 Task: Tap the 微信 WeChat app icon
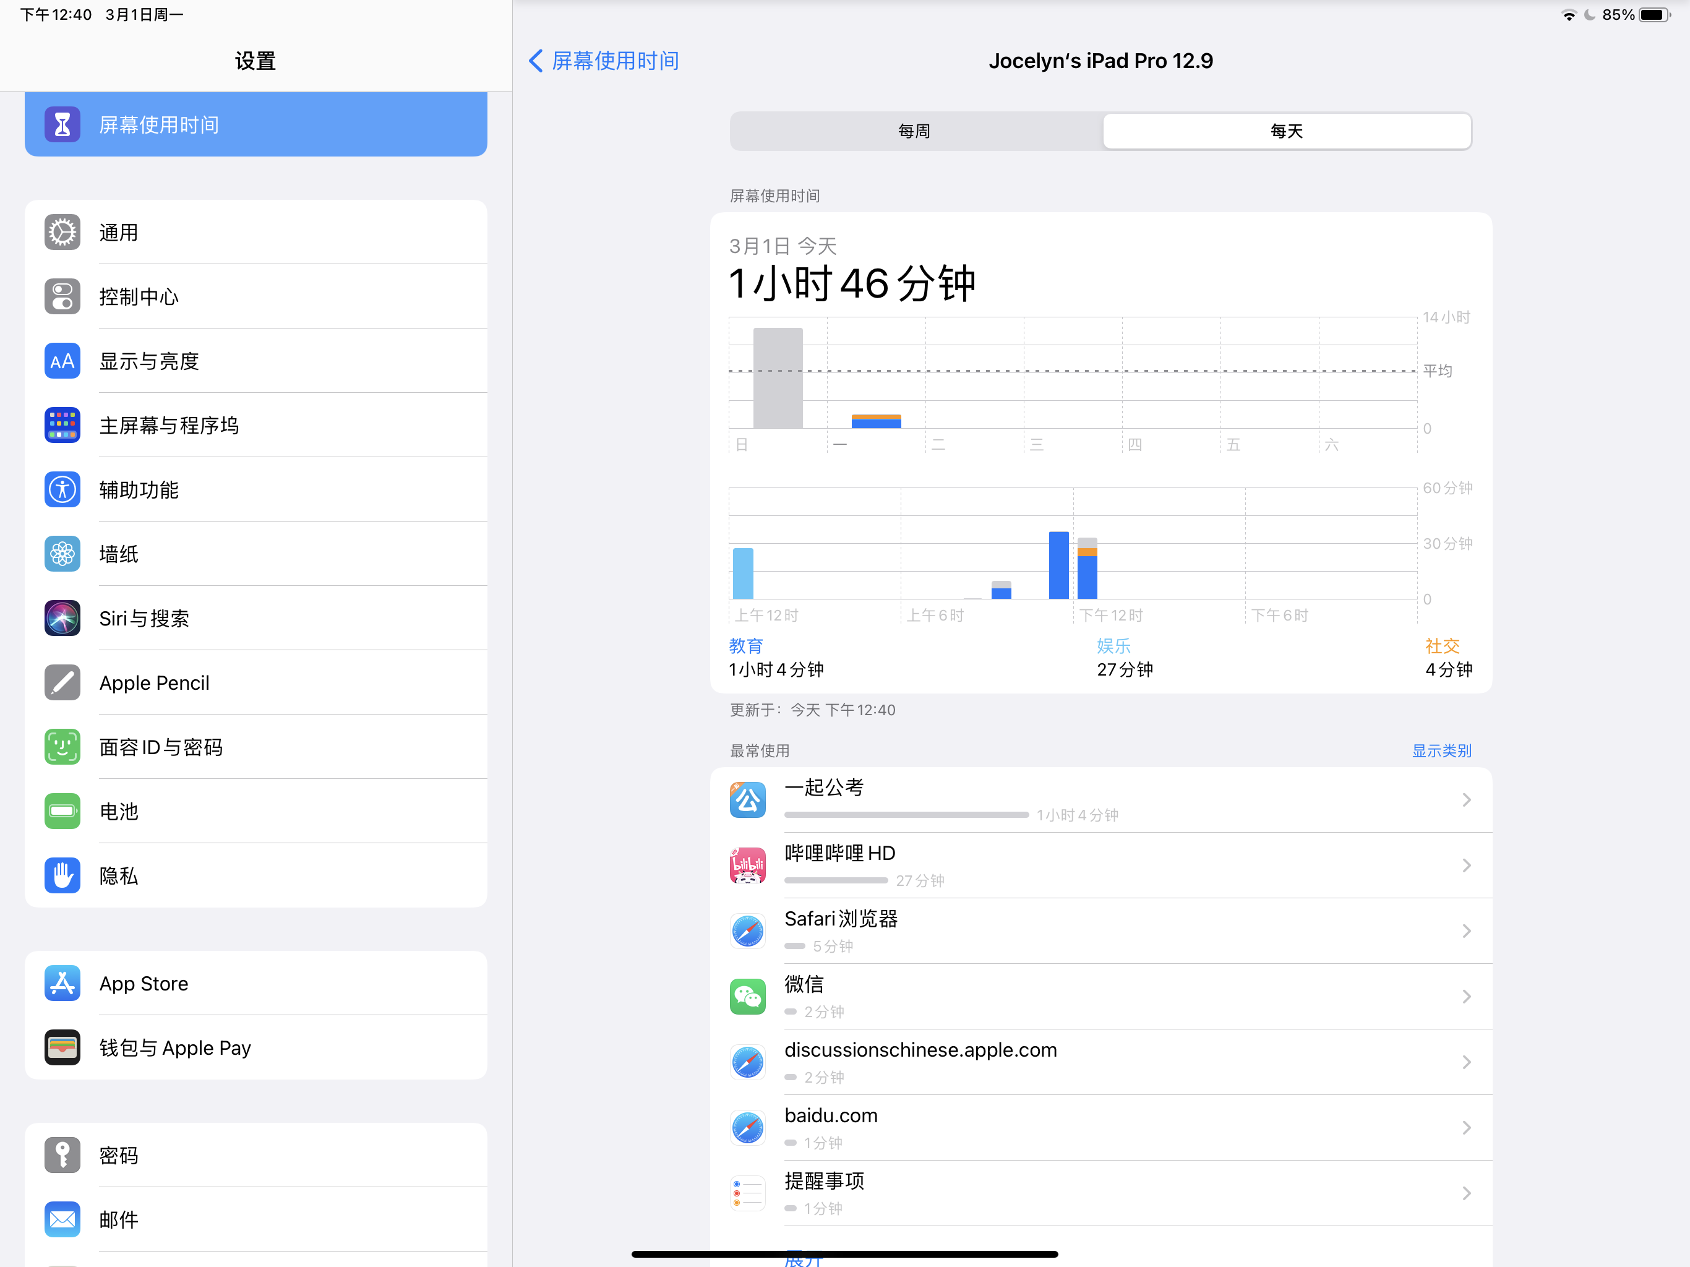coord(747,997)
